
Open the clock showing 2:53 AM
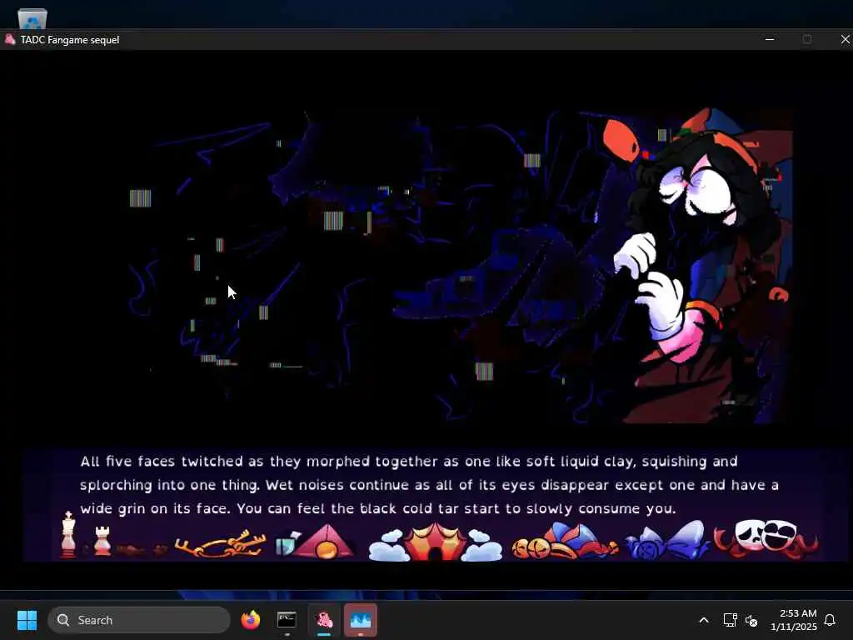pos(794,620)
